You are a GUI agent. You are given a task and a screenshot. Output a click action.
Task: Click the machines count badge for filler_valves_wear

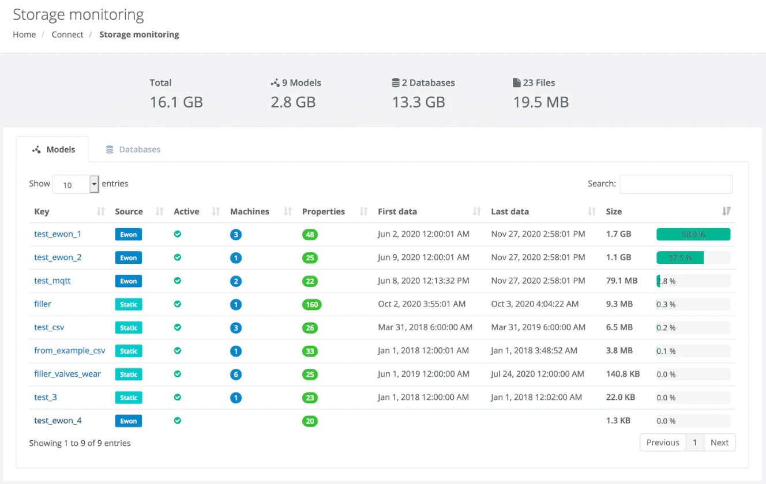point(235,375)
